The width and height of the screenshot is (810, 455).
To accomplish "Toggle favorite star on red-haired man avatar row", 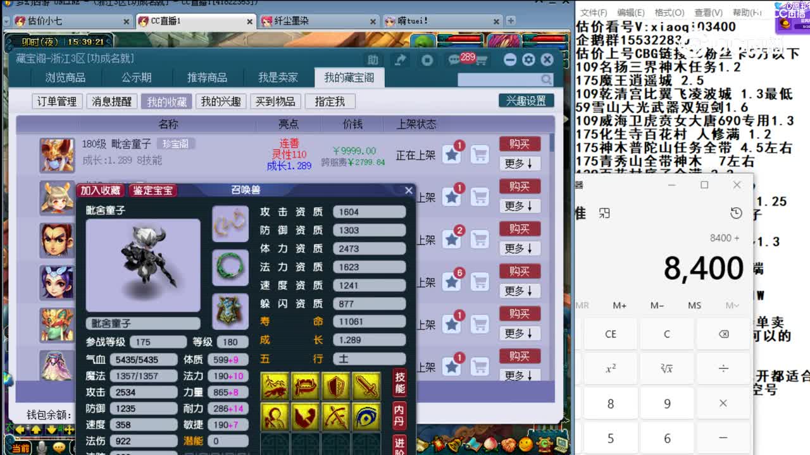I will 451,240.
